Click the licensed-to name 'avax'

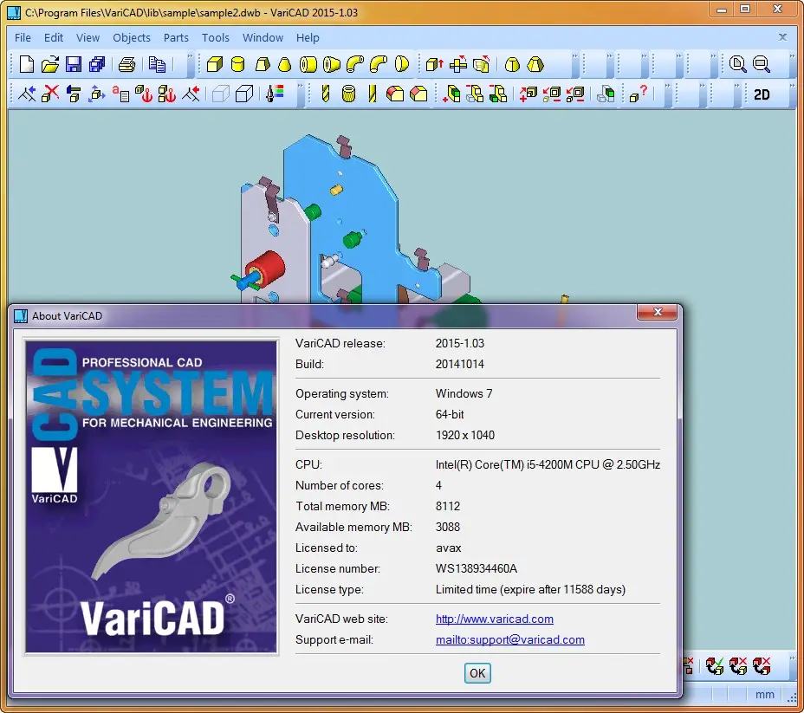click(448, 548)
